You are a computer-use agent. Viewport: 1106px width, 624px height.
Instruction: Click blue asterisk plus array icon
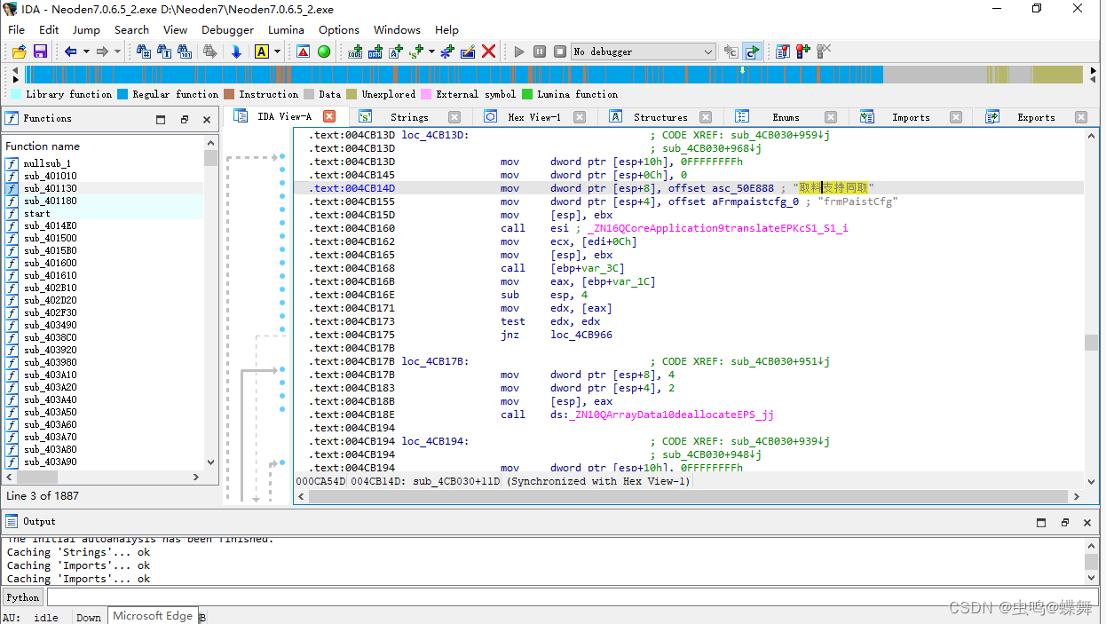coord(447,51)
